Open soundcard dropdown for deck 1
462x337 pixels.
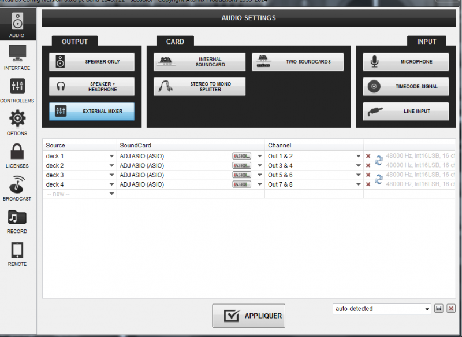[x=259, y=156]
